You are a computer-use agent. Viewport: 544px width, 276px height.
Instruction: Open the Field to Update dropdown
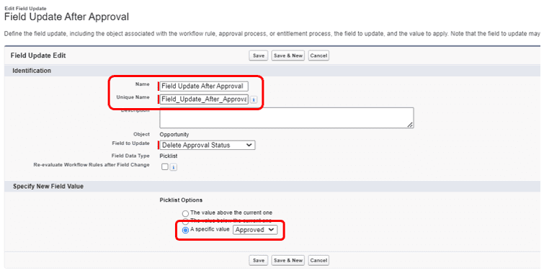[x=207, y=145]
